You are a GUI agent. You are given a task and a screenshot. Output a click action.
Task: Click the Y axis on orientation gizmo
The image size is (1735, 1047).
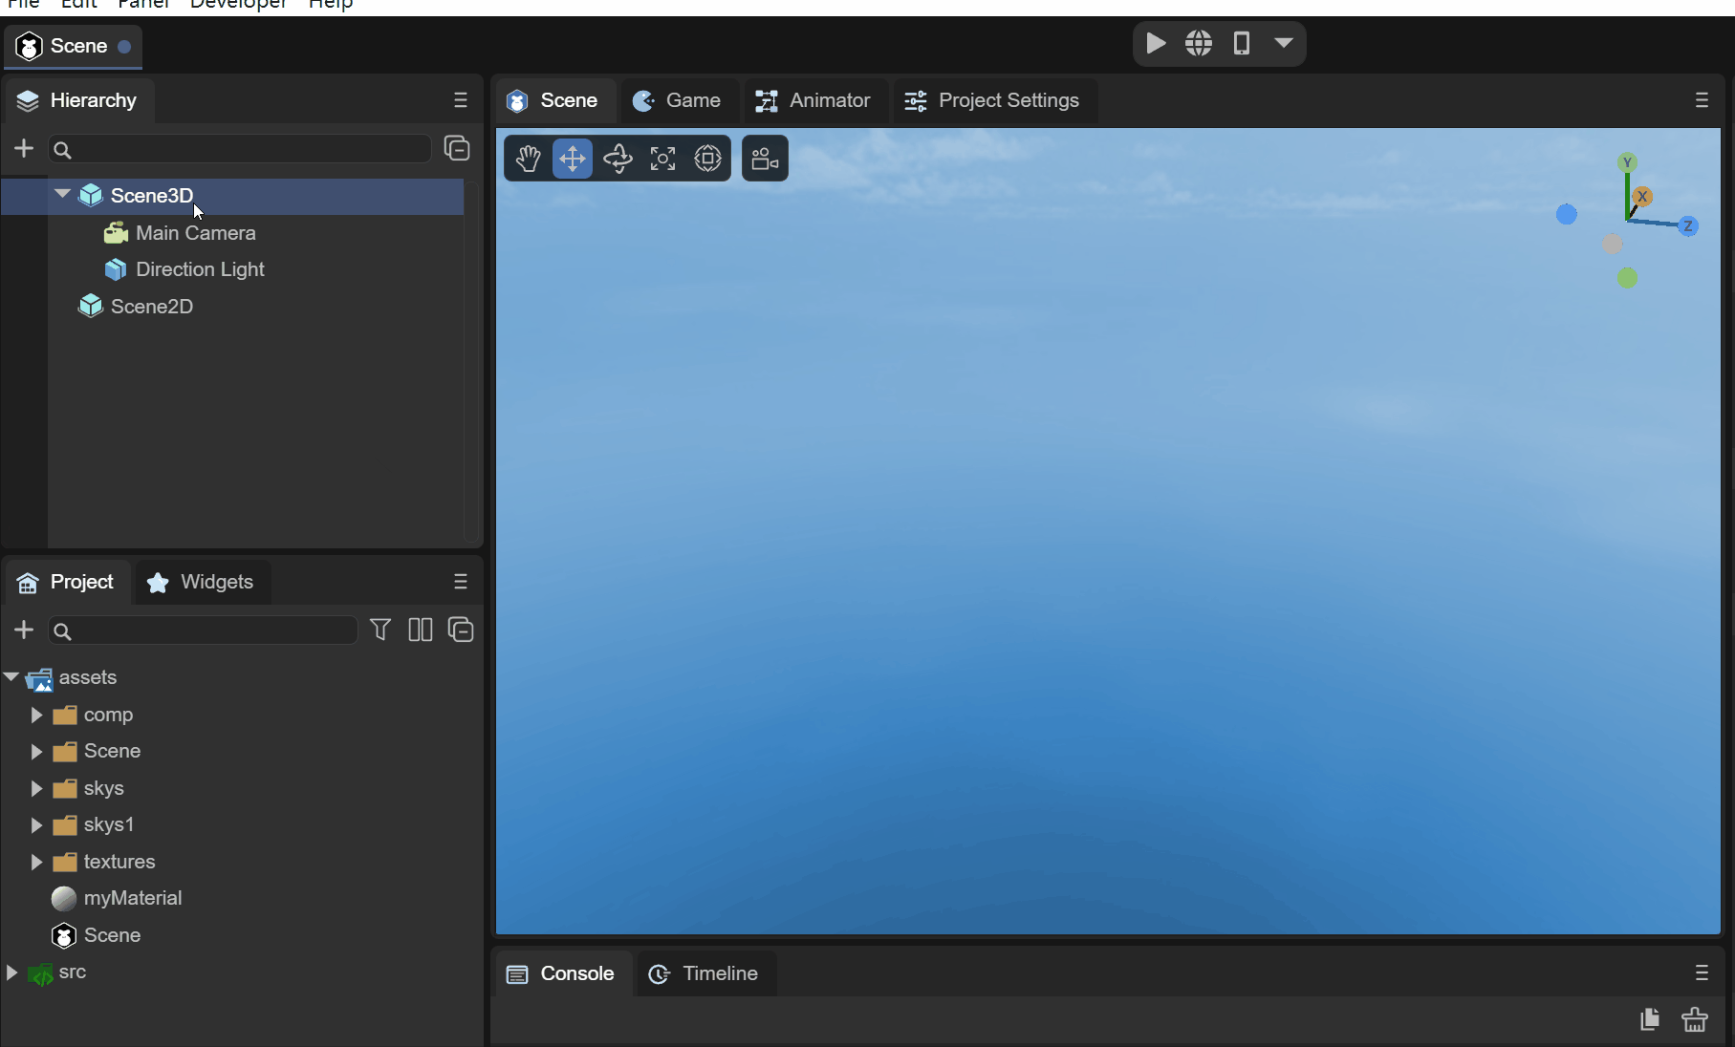point(1627,162)
